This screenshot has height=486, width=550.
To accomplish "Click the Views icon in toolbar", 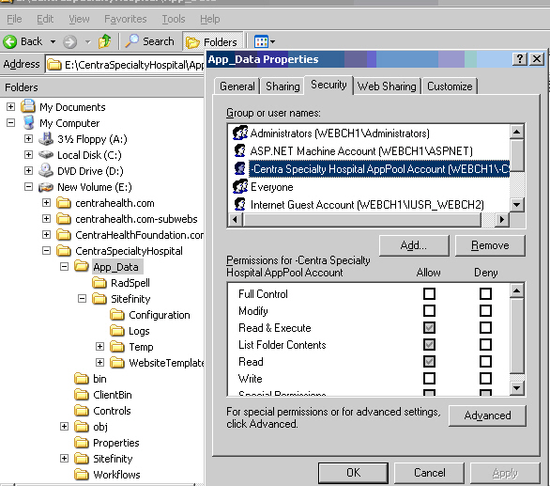I will pos(261,41).
